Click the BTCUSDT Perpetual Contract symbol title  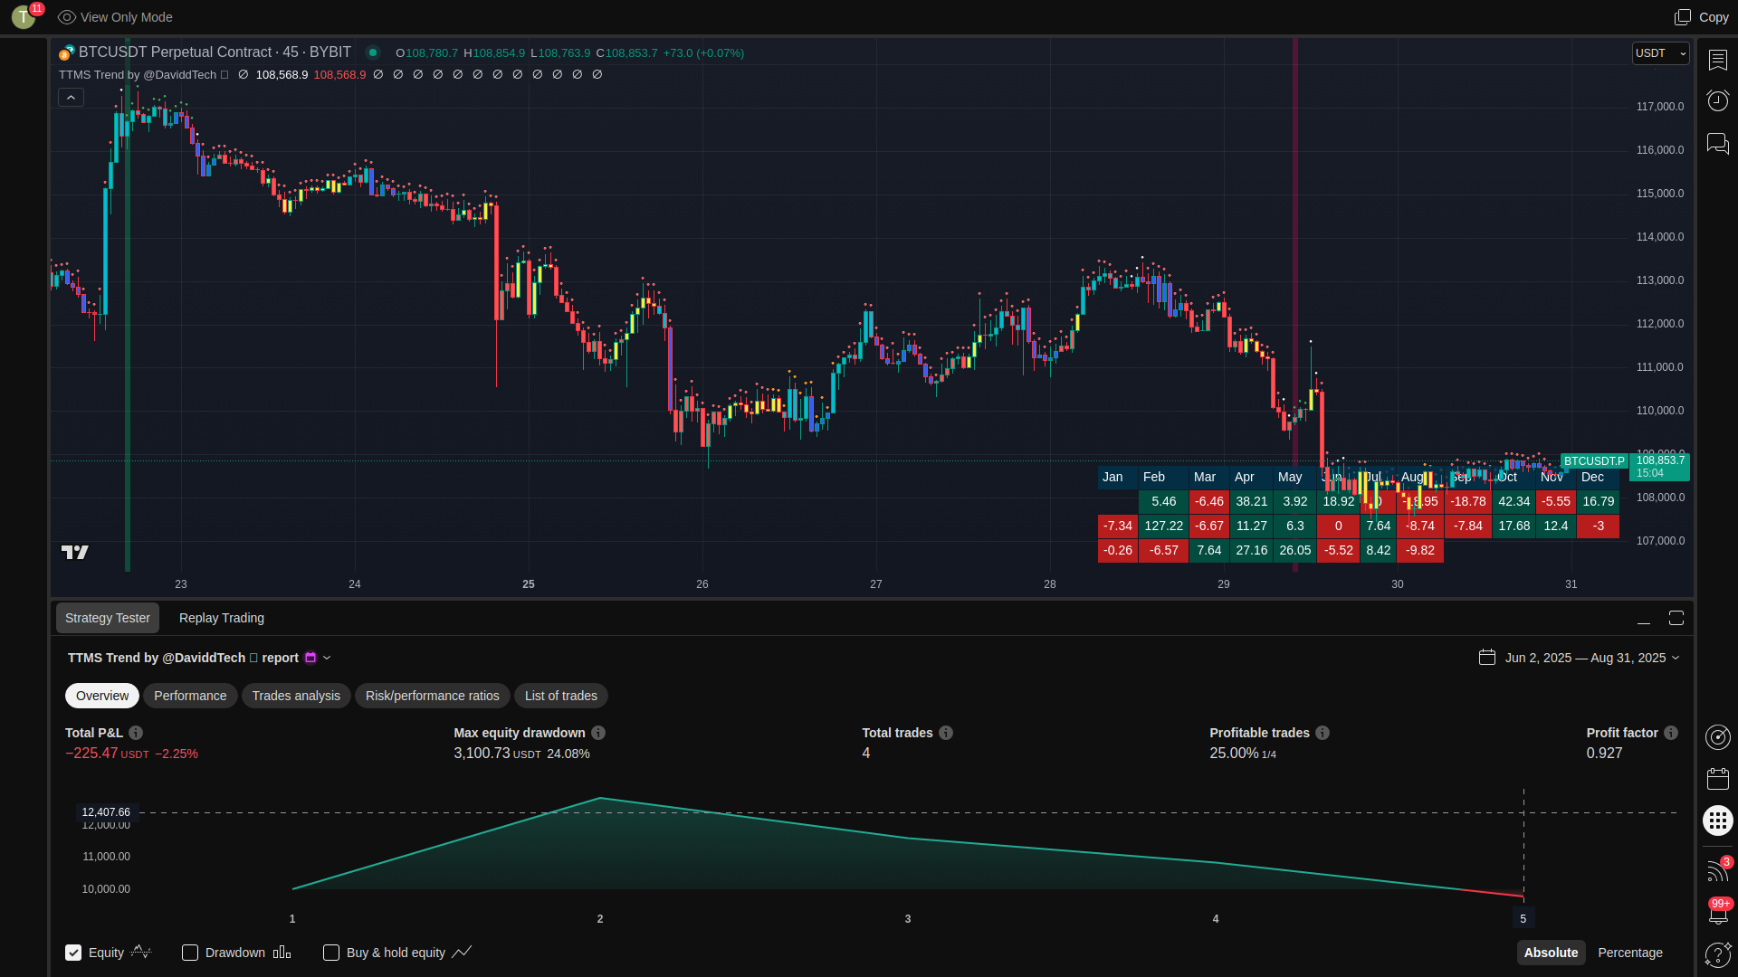point(215,52)
